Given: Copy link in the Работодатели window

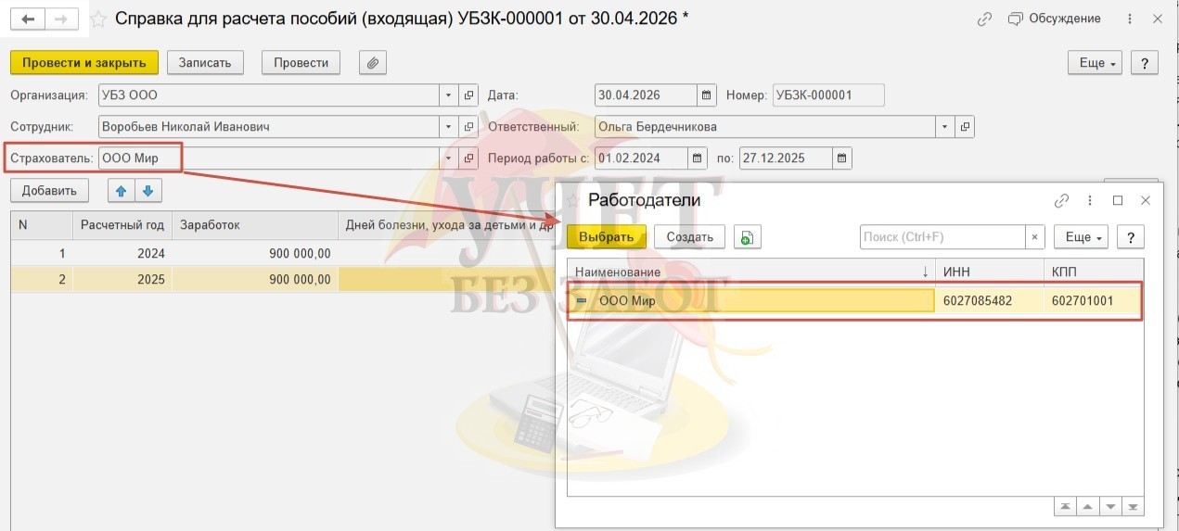Looking at the screenshot, I should pyautogui.click(x=1061, y=200).
